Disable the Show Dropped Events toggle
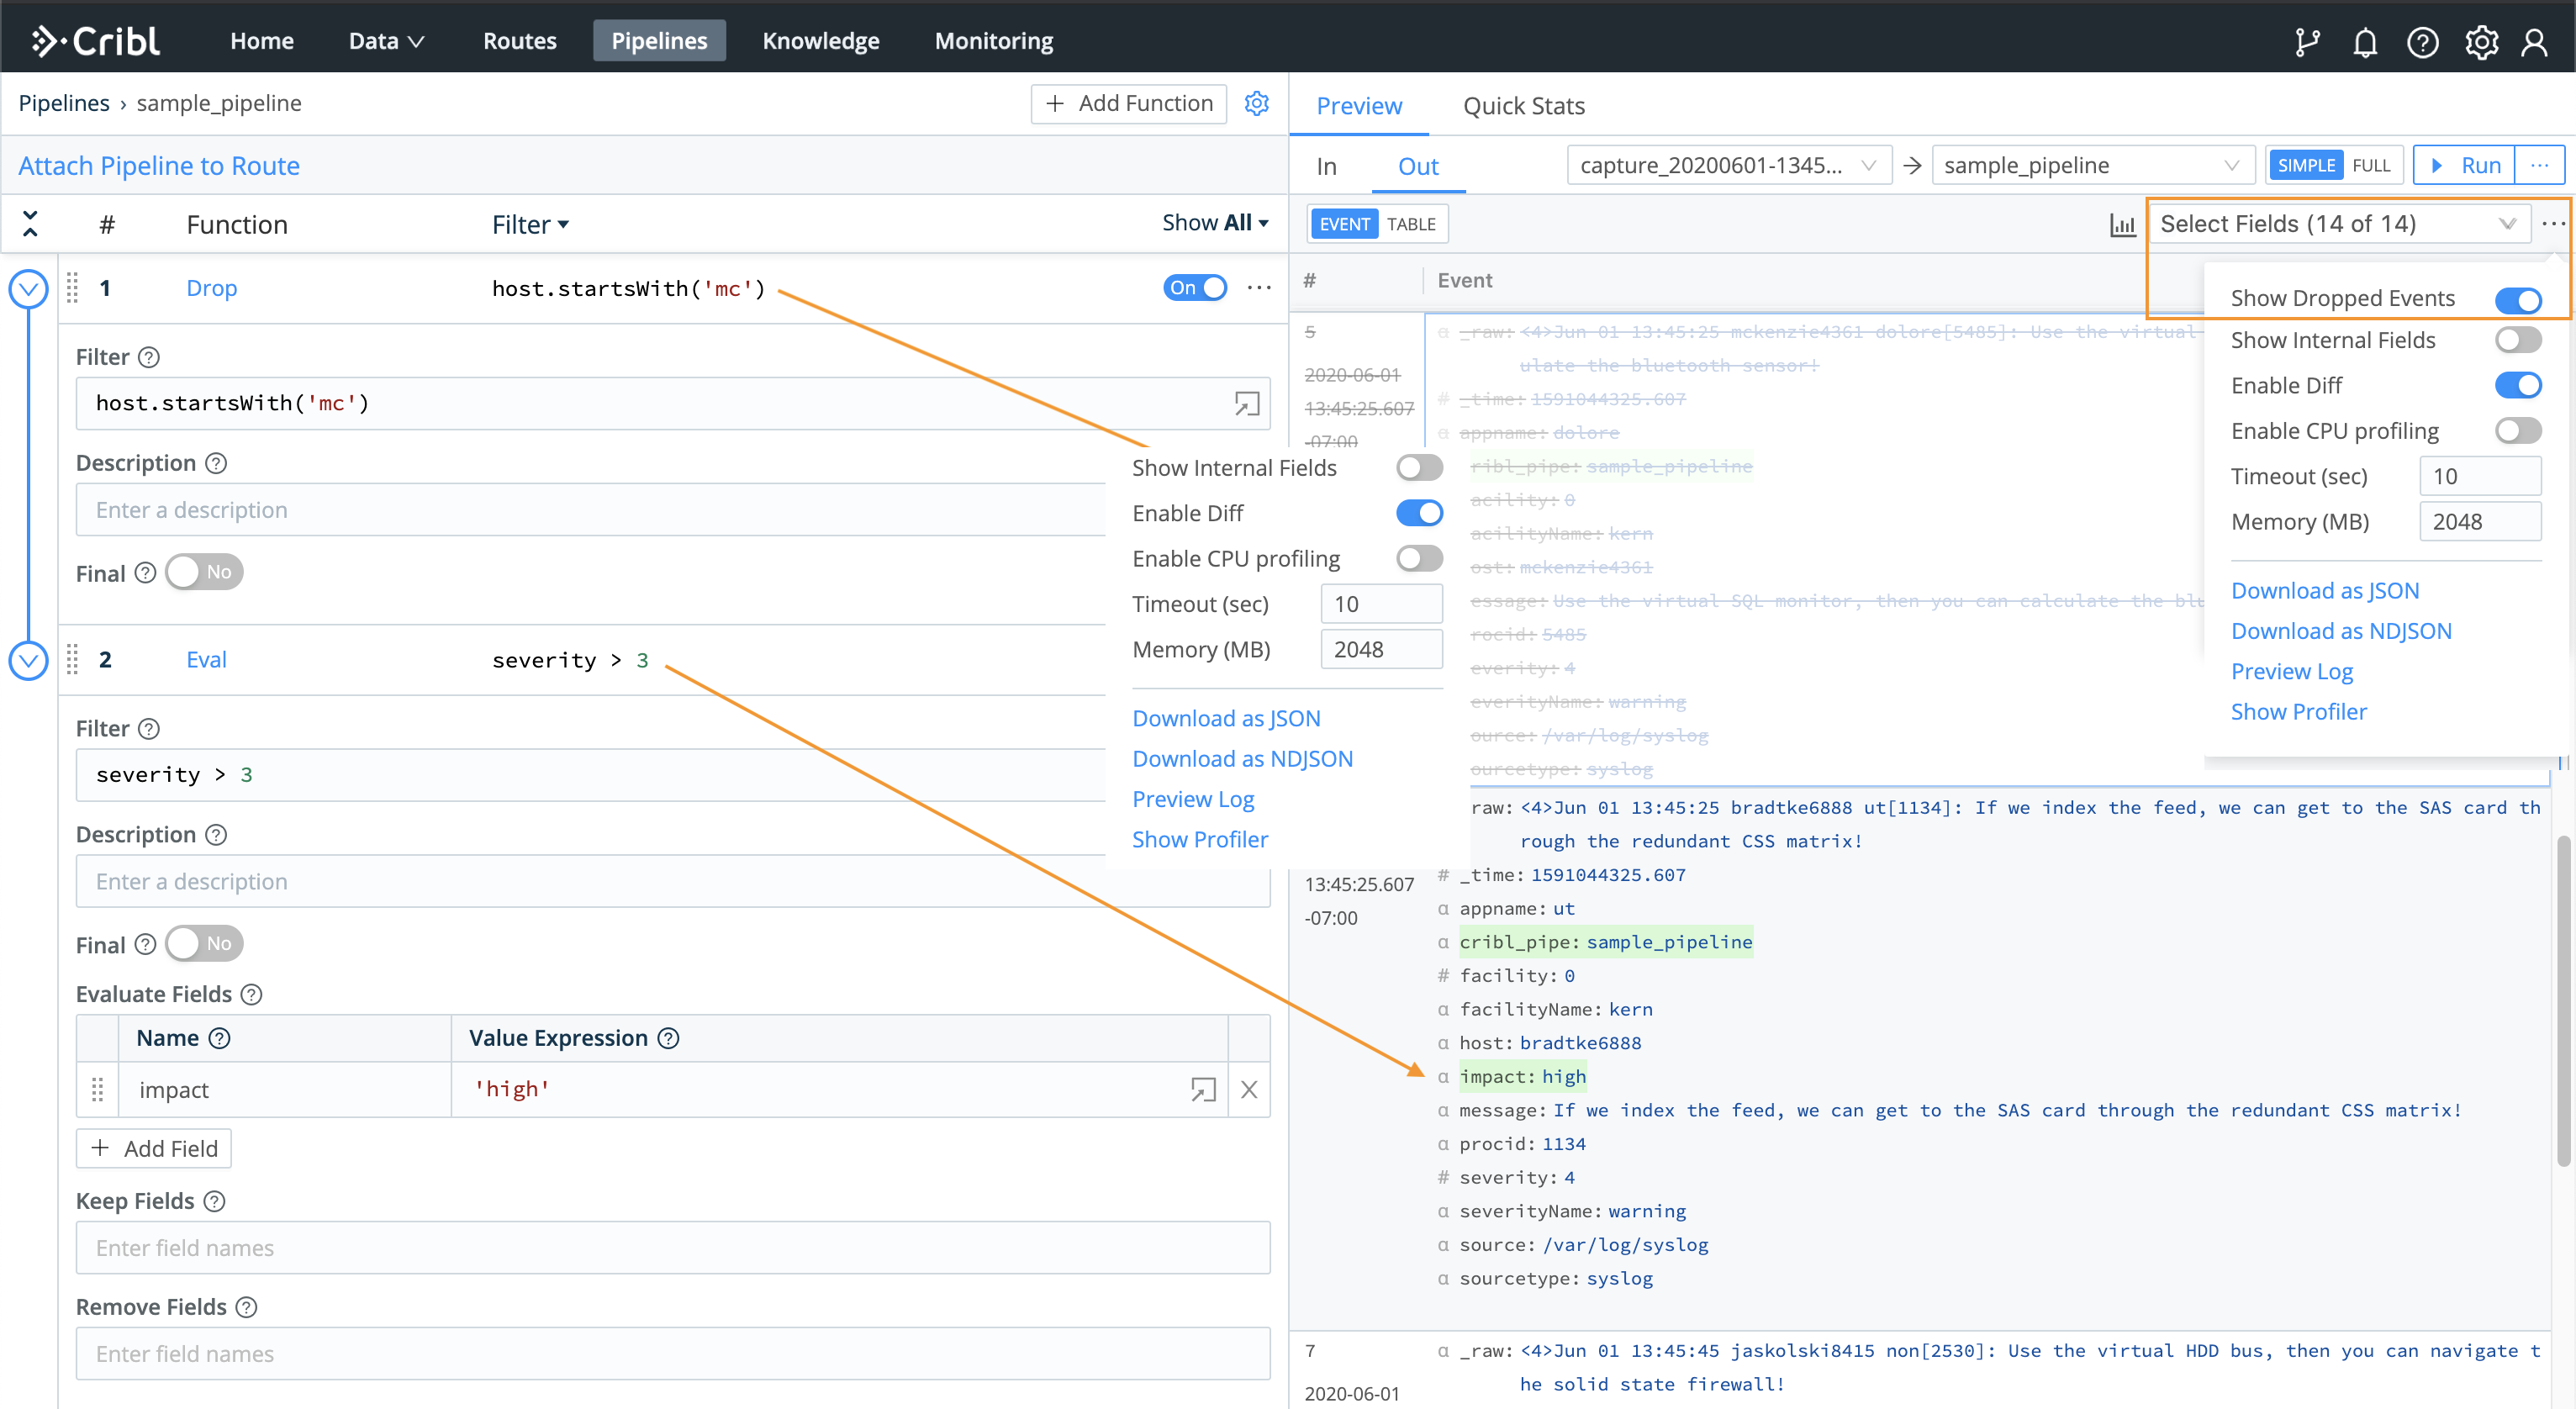 [x=2517, y=299]
